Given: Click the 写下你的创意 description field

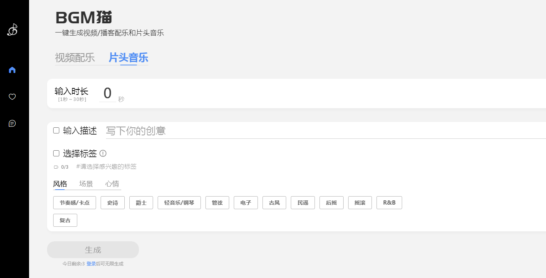Looking at the screenshot, I should 325,131.
